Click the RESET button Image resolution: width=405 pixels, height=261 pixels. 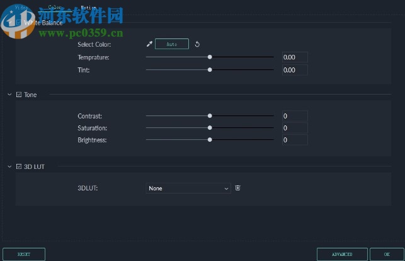[24, 254]
